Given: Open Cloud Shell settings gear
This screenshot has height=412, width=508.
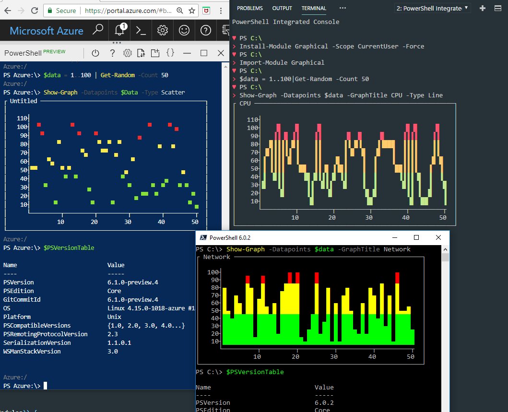Looking at the screenshot, I should click(127, 53).
